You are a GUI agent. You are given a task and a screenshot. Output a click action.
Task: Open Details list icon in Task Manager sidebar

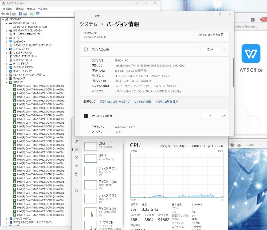click(76, 182)
